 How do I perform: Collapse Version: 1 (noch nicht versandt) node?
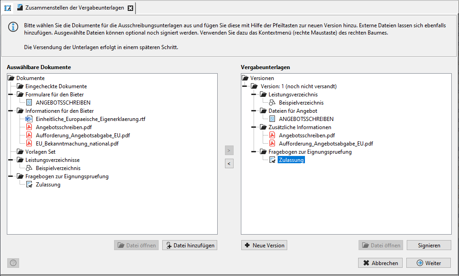pos(244,86)
